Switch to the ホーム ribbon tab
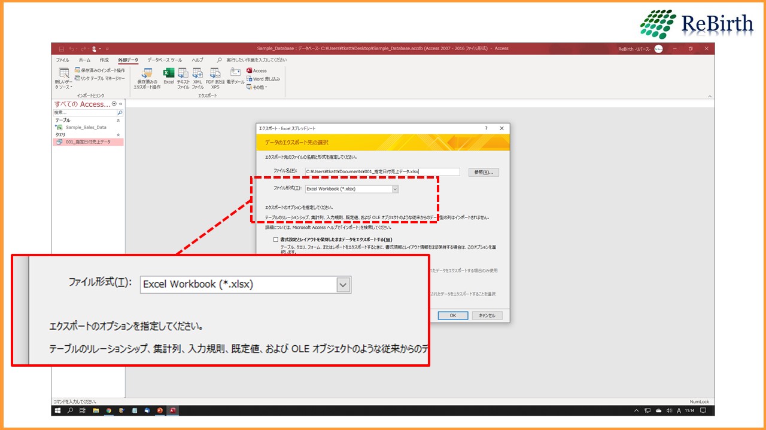Image resolution: width=766 pixels, height=430 pixels. point(85,60)
